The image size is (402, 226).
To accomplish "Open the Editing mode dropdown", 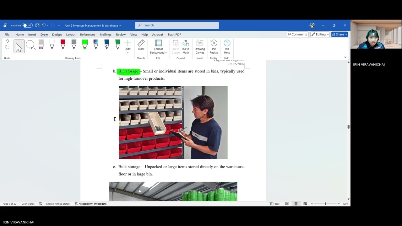I will [320, 35].
